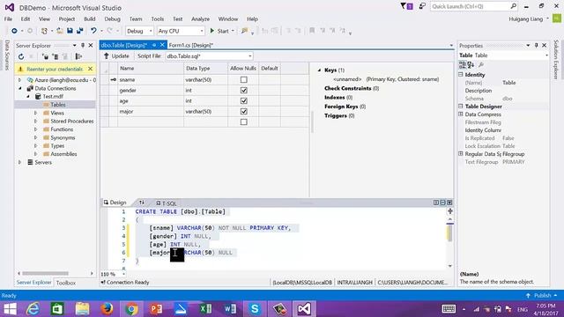Open Chrome from taskbar
The image size is (564, 317).
(x=131, y=309)
